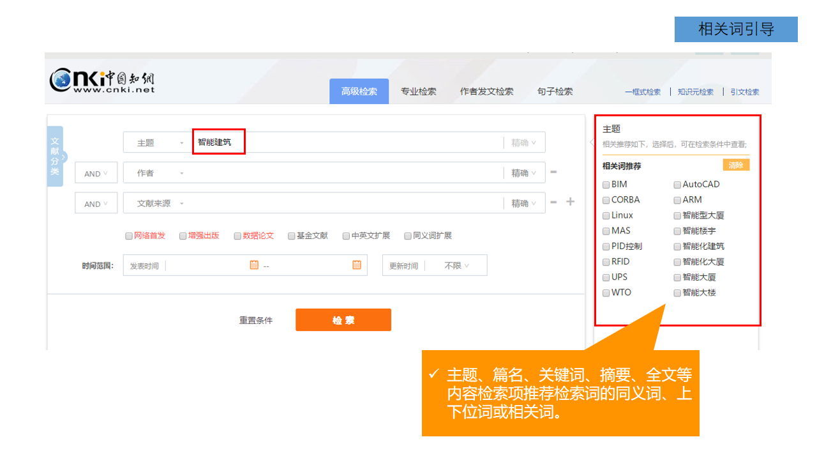This screenshot has height=460, width=817.
Task: Enable 同义词扩展 option
Action: coord(408,236)
